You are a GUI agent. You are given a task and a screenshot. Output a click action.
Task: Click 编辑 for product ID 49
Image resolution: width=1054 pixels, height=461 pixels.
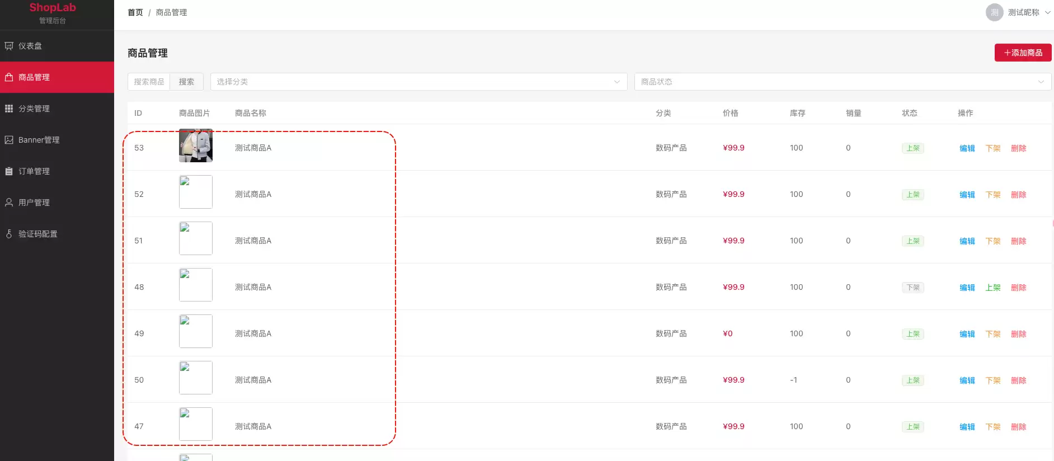pos(967,334)
